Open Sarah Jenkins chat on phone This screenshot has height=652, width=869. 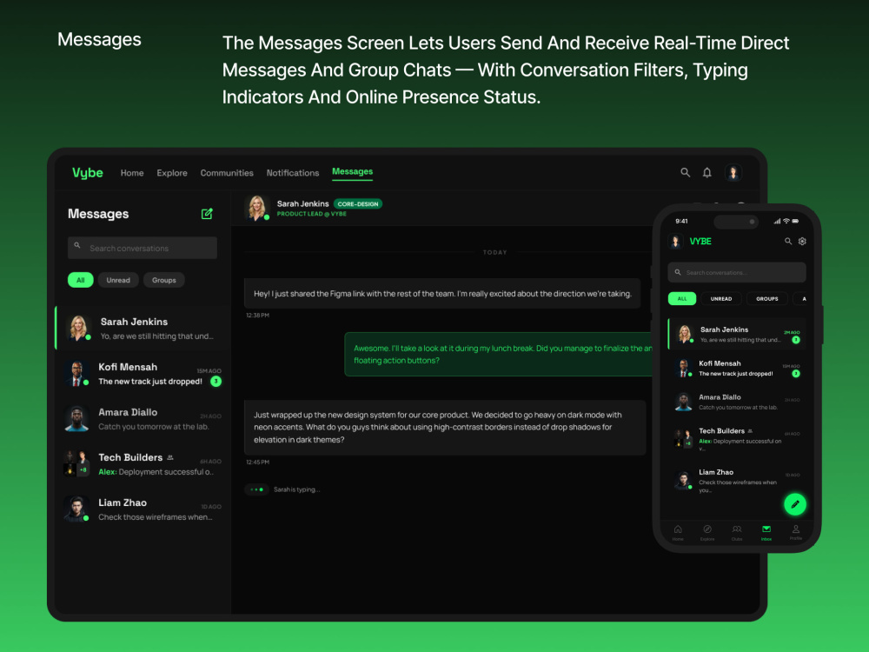tap(737, 334)
